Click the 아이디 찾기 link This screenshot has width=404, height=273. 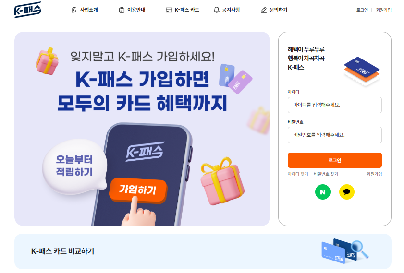tap(298, 174)
